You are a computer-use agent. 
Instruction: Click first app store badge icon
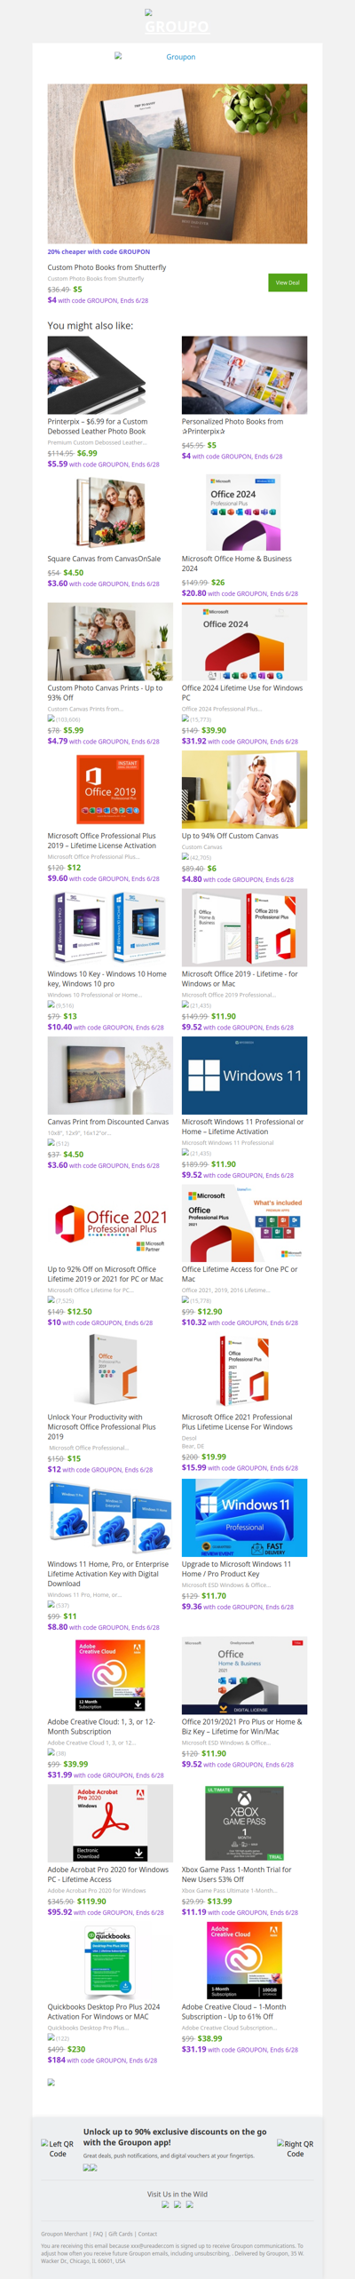click(86, 2167)
